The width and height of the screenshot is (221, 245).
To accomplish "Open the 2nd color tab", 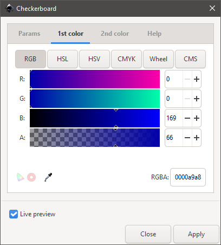I will pyautogui.click(x=115, y=34).
